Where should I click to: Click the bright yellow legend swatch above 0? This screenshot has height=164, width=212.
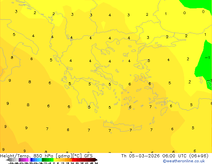[55, 160]
